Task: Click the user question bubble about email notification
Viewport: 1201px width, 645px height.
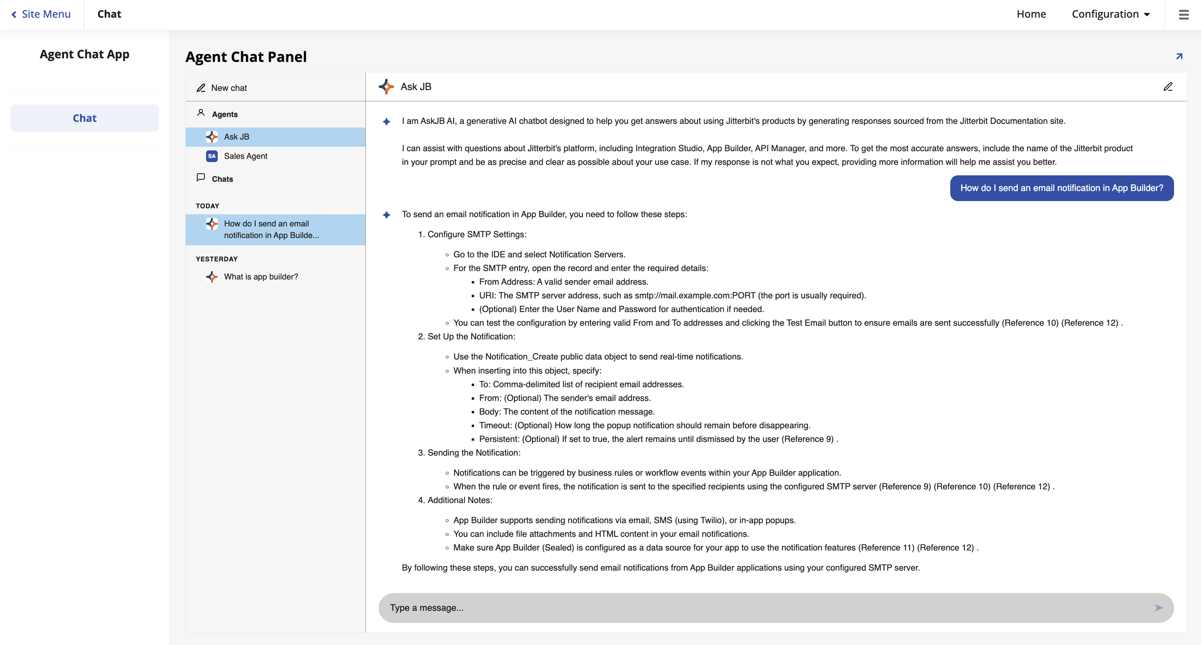Action: [x=1062, y=188]
